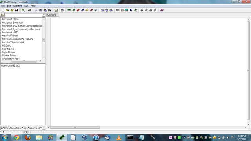Select the yellow BS2p Stamp mode icon

pyautogui.click(x=87, y=10)
